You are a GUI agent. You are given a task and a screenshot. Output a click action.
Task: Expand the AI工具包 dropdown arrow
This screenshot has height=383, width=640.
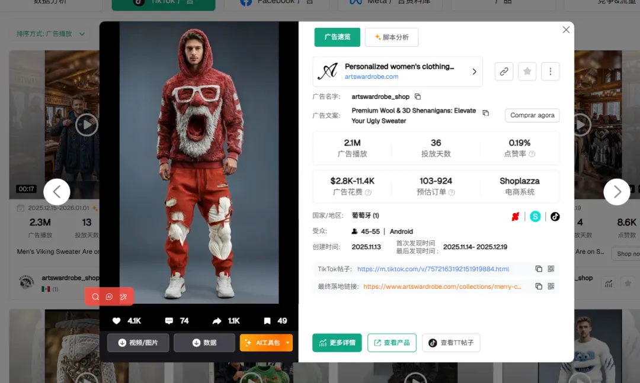(288, 343)
